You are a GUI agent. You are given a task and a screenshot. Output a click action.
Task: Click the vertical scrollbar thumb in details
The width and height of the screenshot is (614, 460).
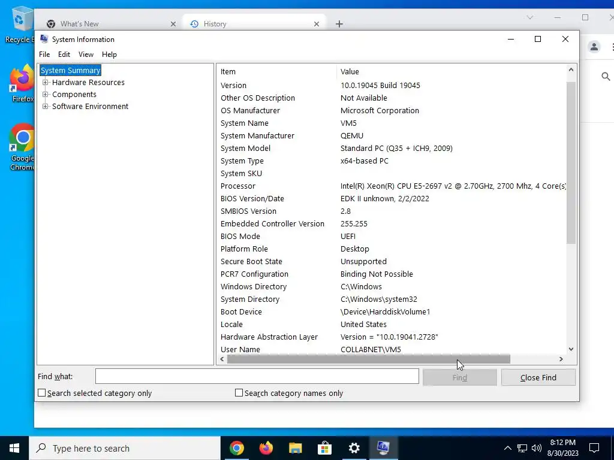(571, 163)
